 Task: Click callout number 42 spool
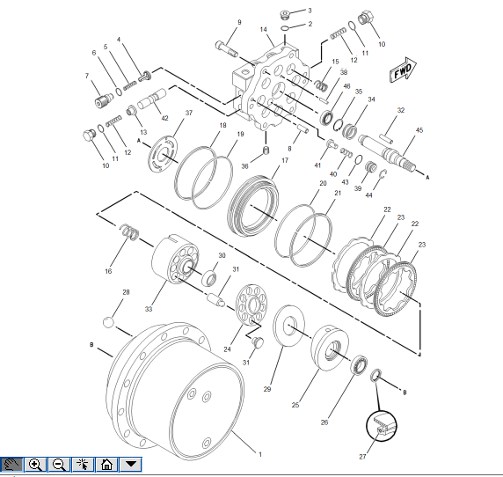click(165, 118)
